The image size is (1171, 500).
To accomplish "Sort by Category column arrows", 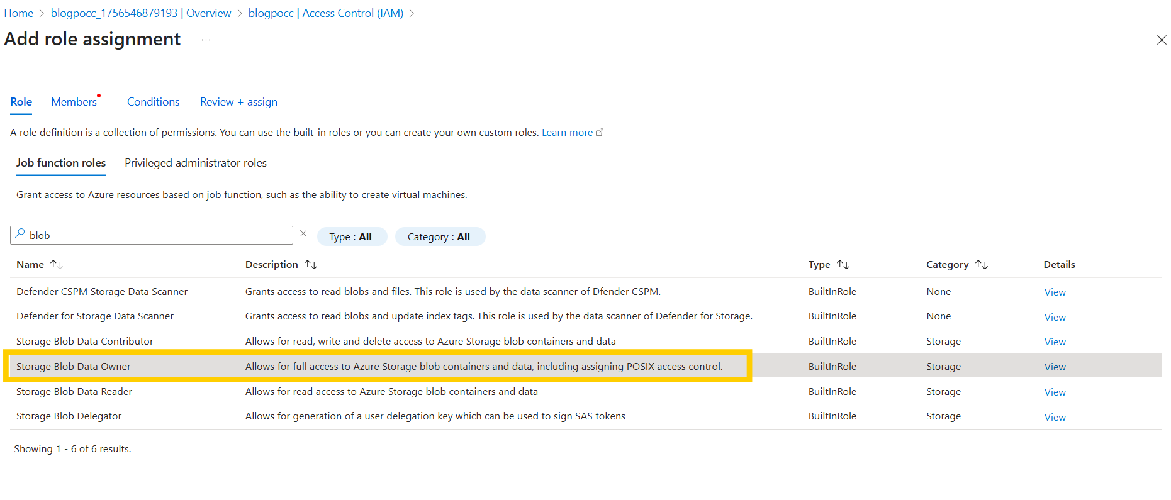I will [982, 265].
